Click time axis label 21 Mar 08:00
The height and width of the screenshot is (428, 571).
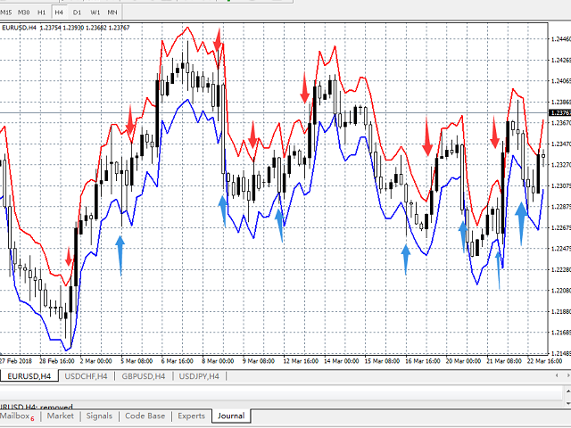tap(504, 361)
